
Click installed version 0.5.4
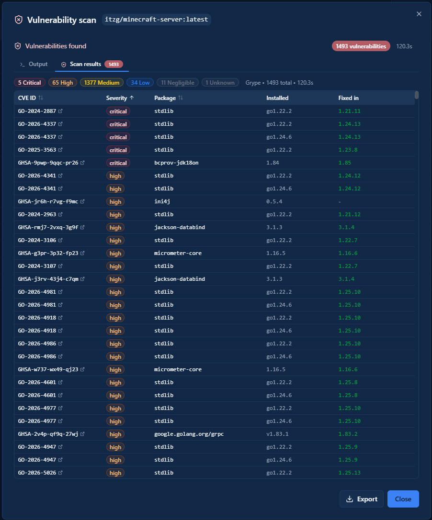coord(274,201)
